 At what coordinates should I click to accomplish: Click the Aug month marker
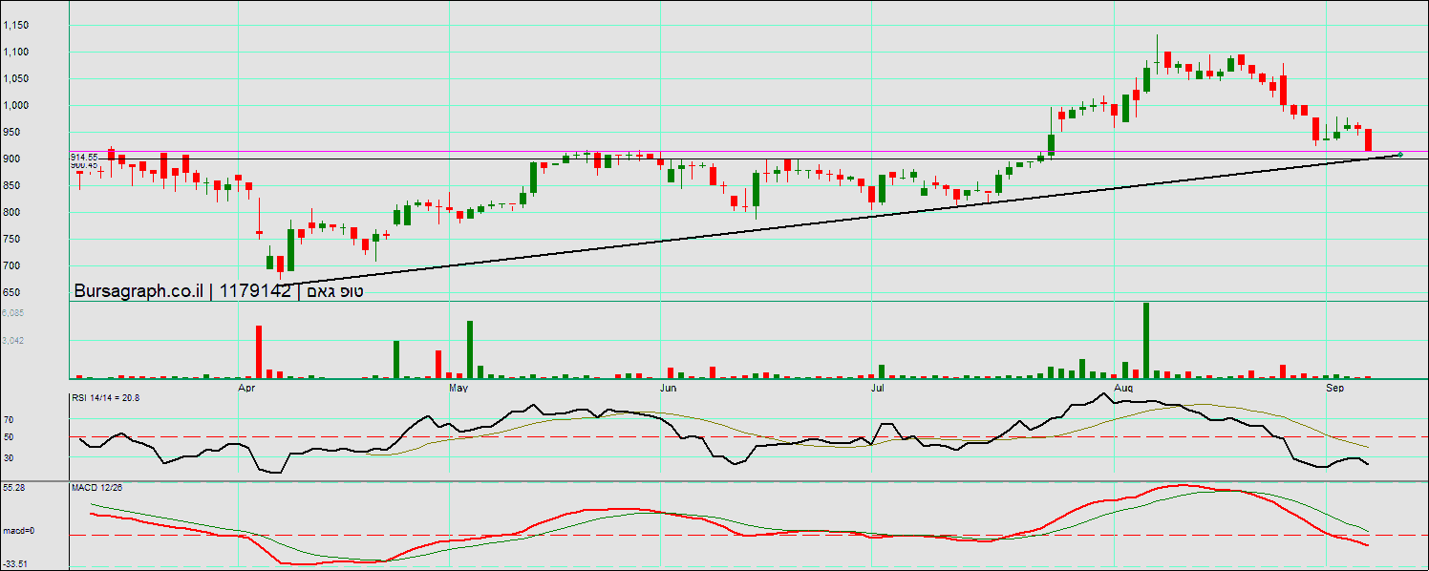click(x=1123, y=389)
